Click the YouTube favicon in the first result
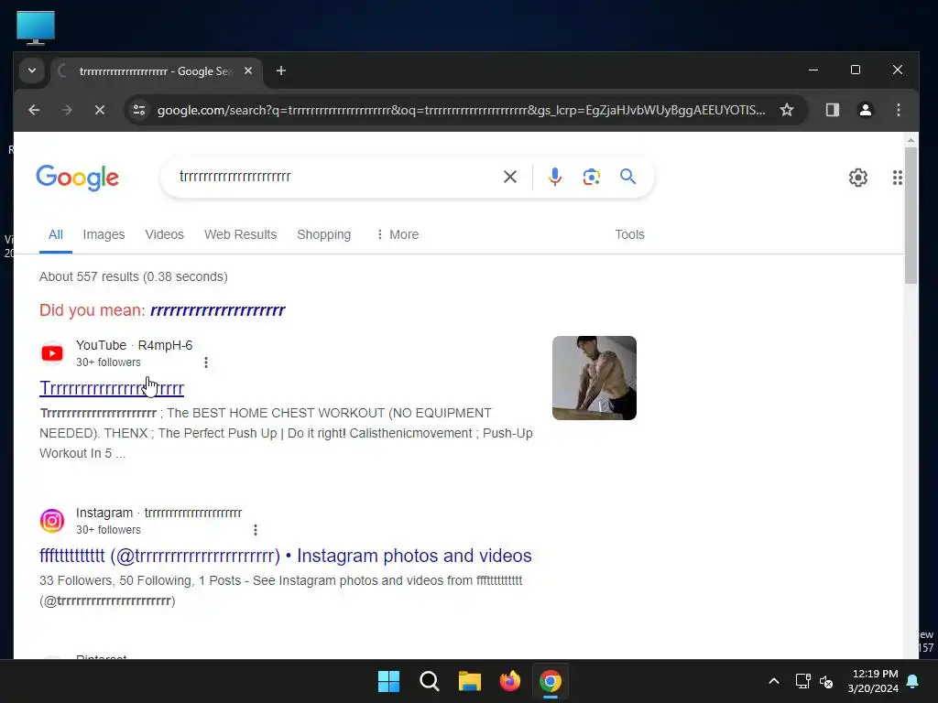938x703 pixels. pyautogui.click(x=52, y=353)
